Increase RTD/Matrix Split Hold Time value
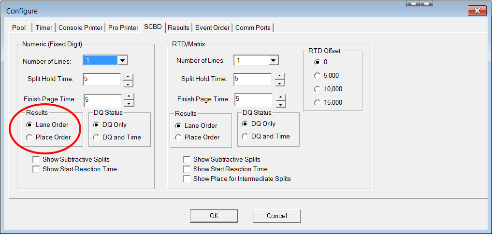The height and width of the screenshot is (234, 492). pos(280,76)
